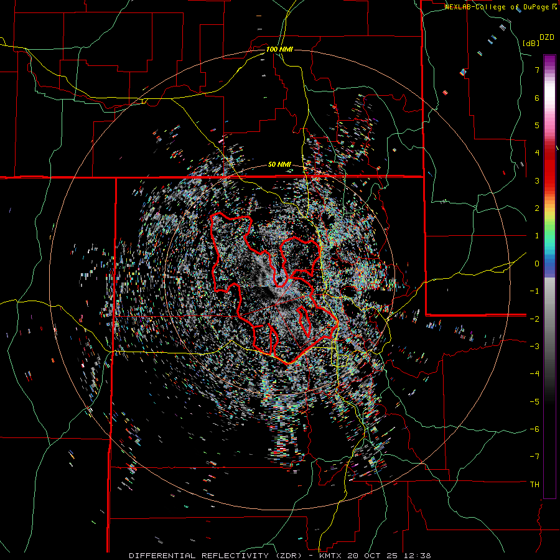Click the TH threshold label on scale
560x560 pixels.
coord(534,484)
